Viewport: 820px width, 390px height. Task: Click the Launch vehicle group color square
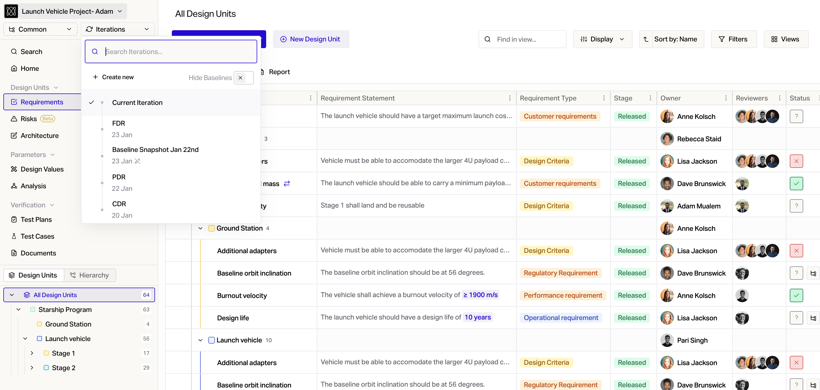[x=211, y=340]
